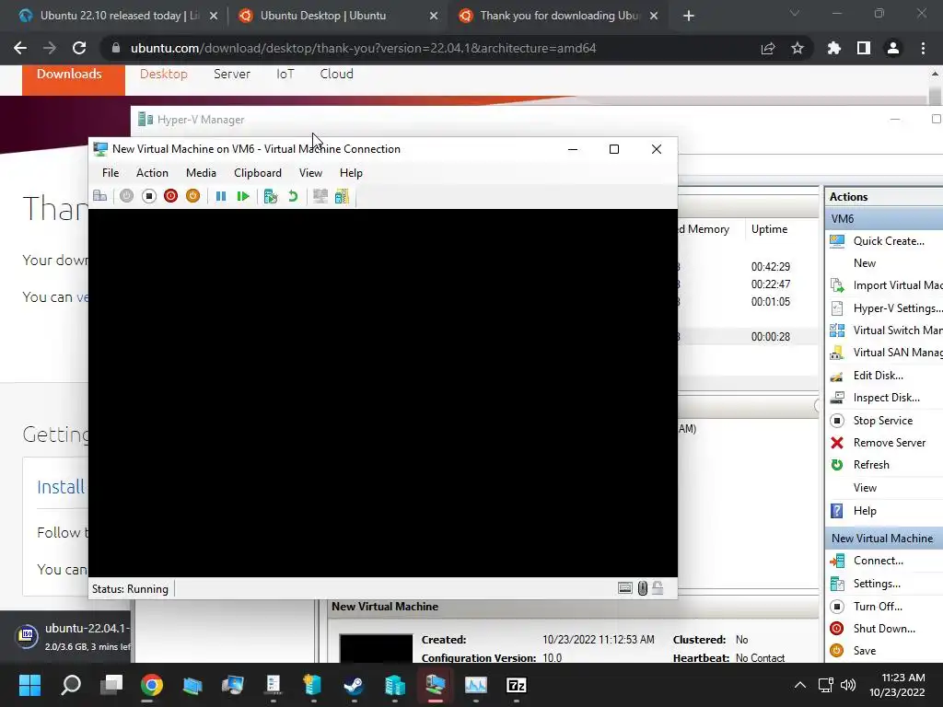Open Virtual SAN Manager action

coord(886,353)
